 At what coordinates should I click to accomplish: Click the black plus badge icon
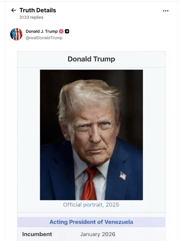[67, 31]
